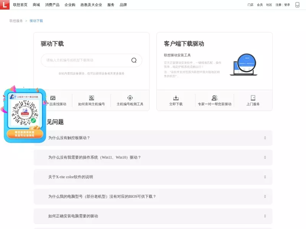Screen dimensions: 306x229
Task: Click the 产品查找驱动 icon
Action: click(53, 98)
